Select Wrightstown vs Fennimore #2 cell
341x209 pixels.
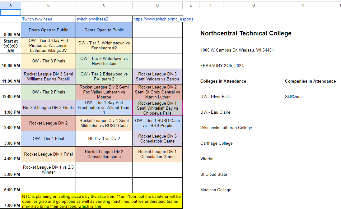(x=104, y=46)
